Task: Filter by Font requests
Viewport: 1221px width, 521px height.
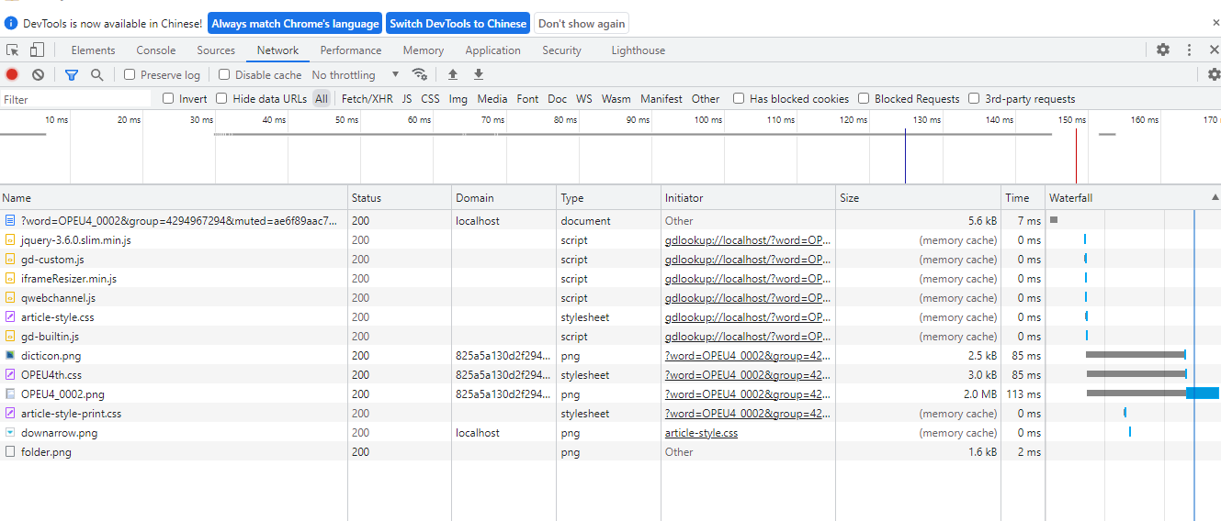Action: coord(527,98)
